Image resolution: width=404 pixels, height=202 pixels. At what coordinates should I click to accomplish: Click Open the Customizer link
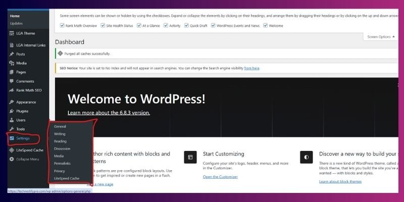click(220, 177)
